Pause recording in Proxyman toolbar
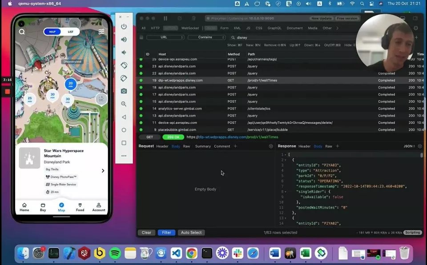Screen dimensions: 427x265 click(165, 19)
